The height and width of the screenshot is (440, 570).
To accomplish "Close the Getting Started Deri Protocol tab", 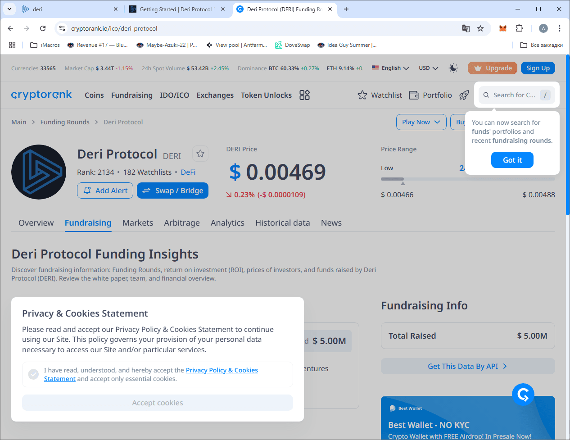I will 222,9.
